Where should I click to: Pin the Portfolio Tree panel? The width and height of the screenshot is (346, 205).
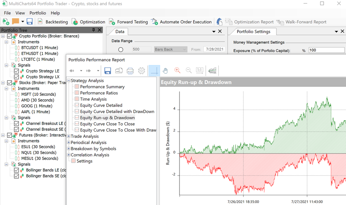[93, 30]
